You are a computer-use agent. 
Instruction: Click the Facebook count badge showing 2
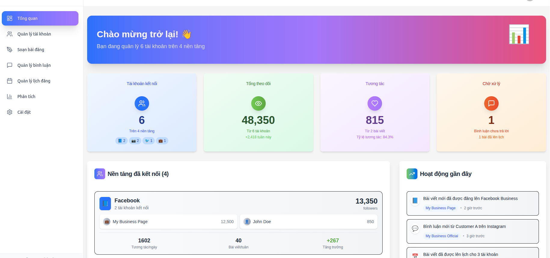(122, 141)
